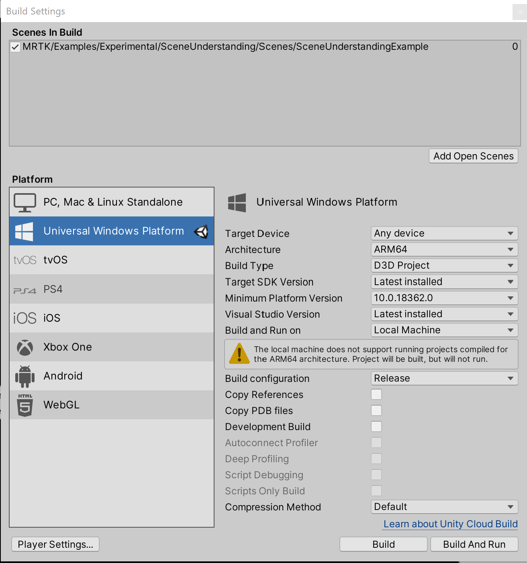527x563 pixels.
Task: Click the Build button
Action: coord(384,545)
